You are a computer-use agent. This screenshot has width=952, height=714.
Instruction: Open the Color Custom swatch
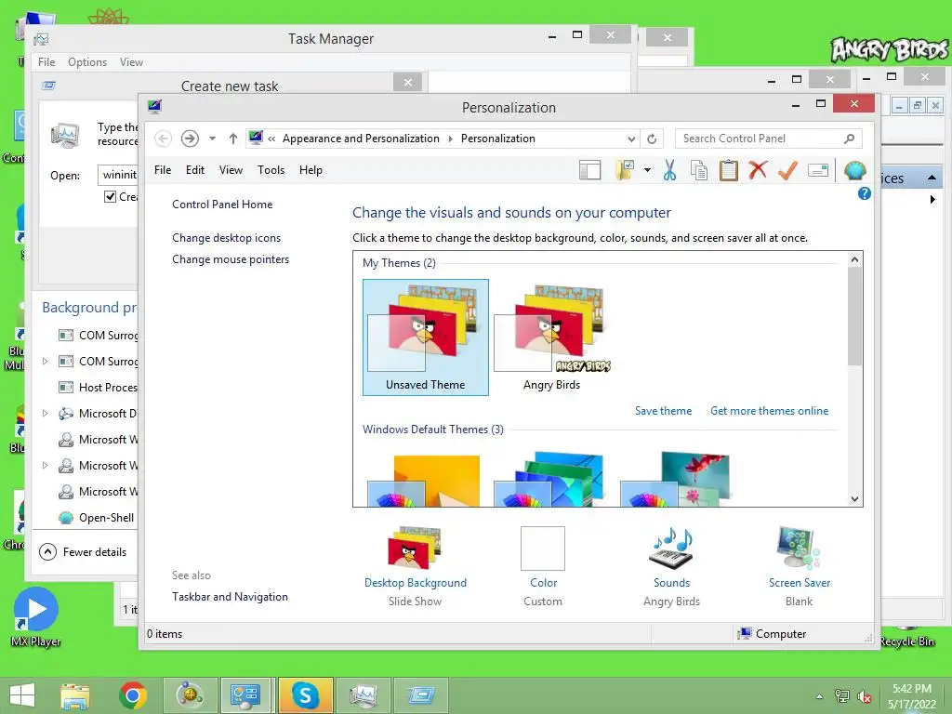coord(543,549)
